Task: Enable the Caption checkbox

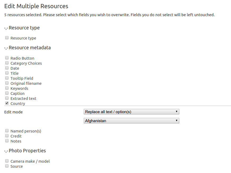Action: pyautogui.click(x=7, y=93)
